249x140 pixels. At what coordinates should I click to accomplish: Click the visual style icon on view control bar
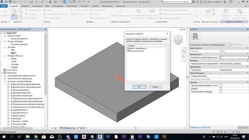64,128
